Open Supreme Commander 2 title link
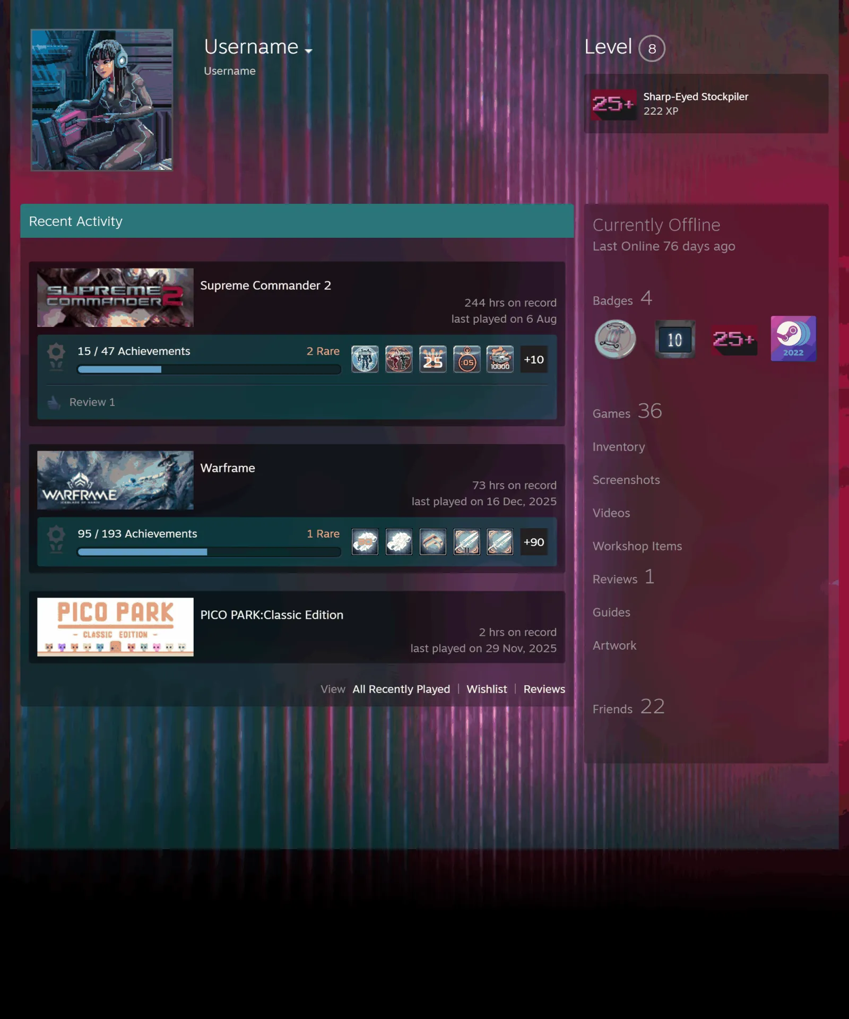Image resolution: width=849 pixels, height=1019 pixels. tap(265, 286)
